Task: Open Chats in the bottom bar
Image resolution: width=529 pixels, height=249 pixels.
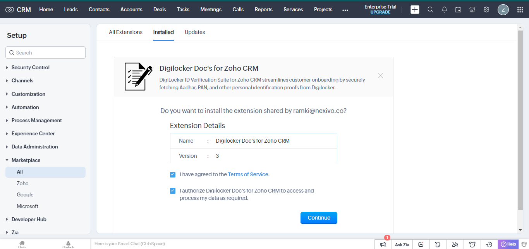Action: pyautogui.click(x=22, y=244)
